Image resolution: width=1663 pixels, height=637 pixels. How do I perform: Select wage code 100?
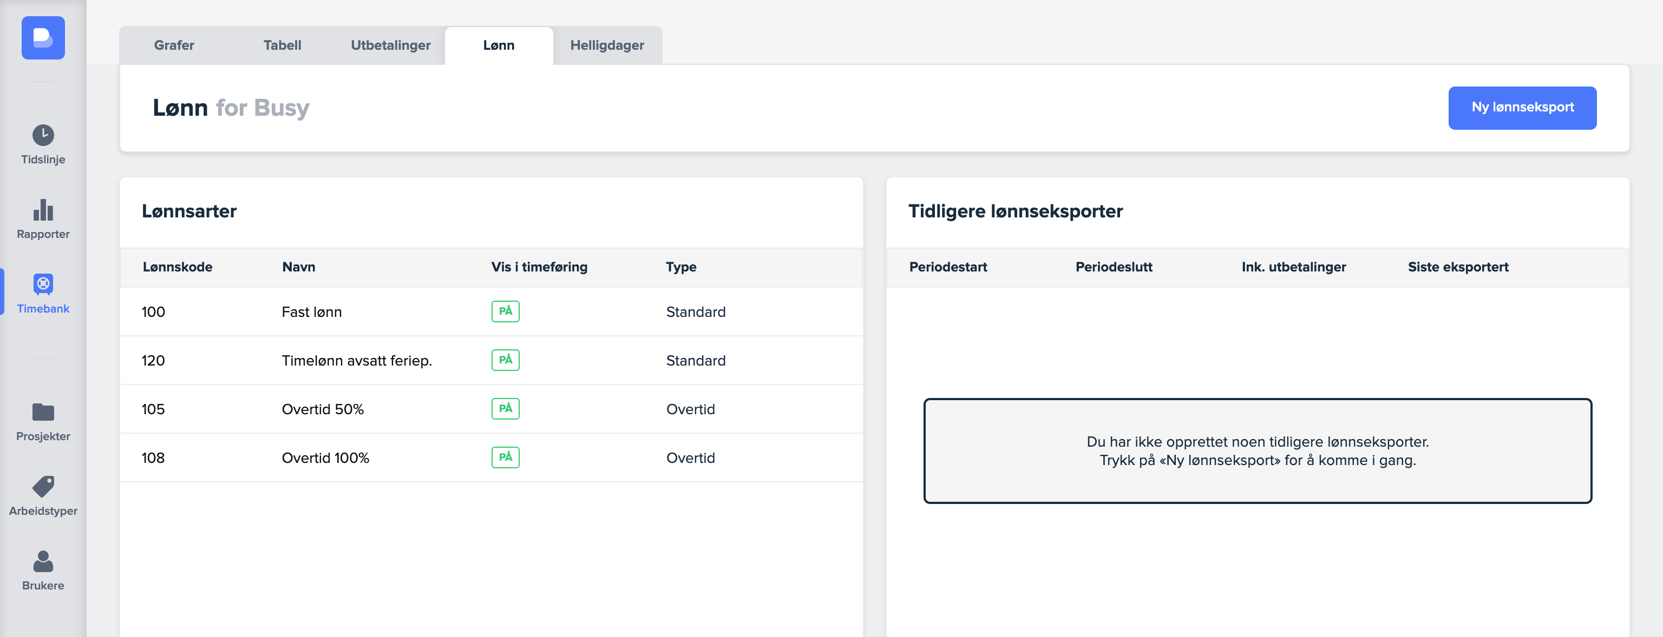153,312
